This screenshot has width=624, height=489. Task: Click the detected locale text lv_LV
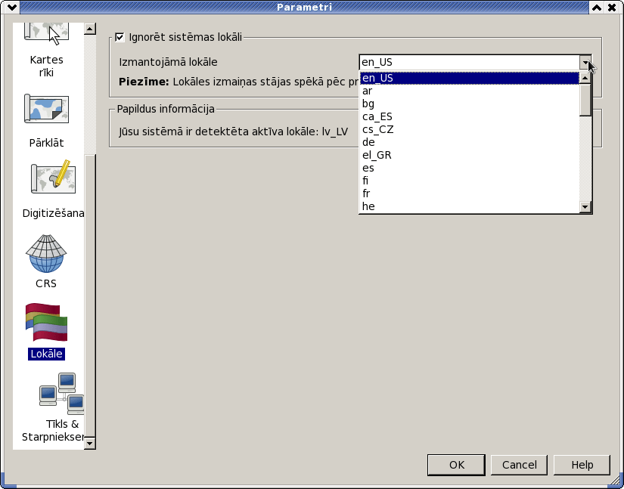click(x=334, y=132)
